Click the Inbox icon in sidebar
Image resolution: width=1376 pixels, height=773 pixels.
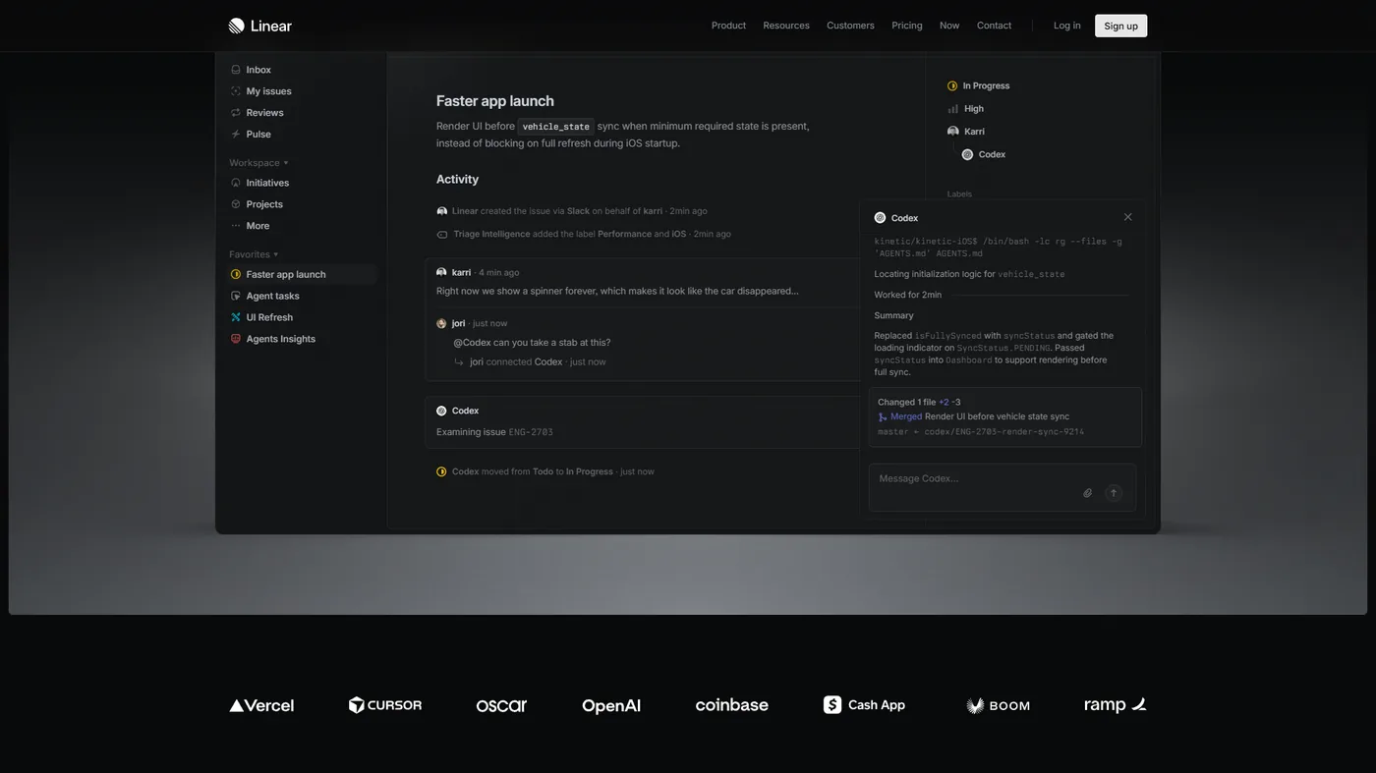coord(236,70)
